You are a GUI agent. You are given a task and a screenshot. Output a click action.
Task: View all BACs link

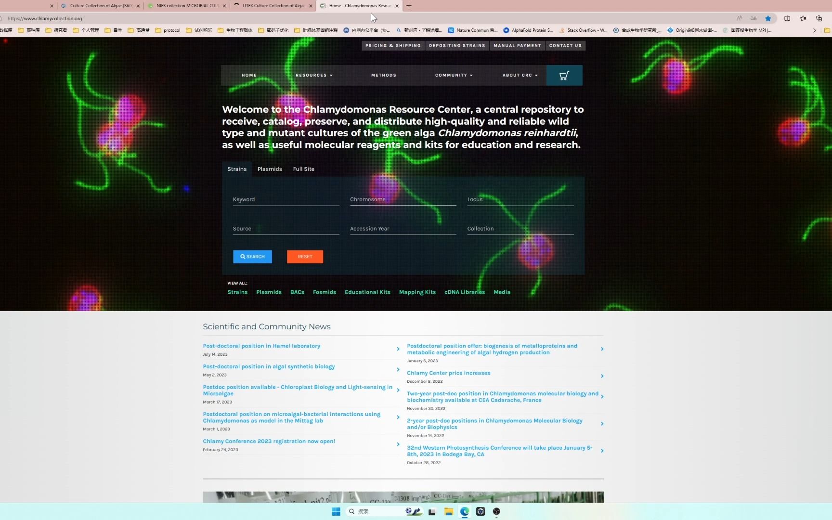[x=297, y=292]
